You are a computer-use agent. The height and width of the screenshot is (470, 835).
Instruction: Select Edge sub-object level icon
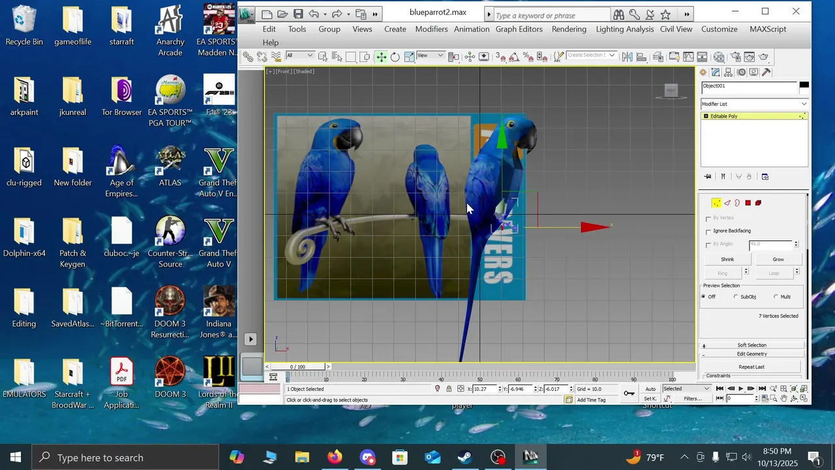pyautogui.click(x=727, y=203)
